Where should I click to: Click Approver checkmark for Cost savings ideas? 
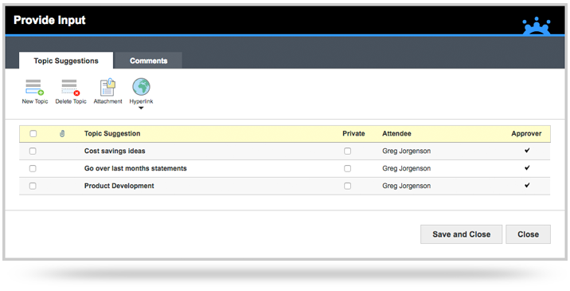tap(527, 150)
